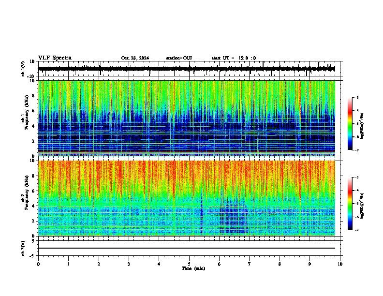The height and width of the screenshot is (296, 383).
Task: Click the ch.1 voltage waveform trace
Action: (187, 69)
